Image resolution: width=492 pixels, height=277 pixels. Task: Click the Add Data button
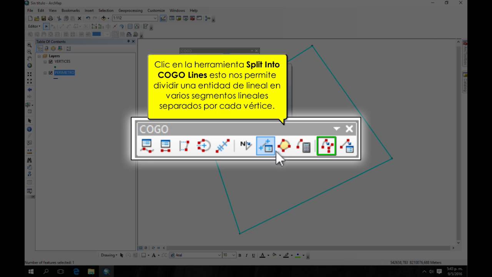click(103, 18)
